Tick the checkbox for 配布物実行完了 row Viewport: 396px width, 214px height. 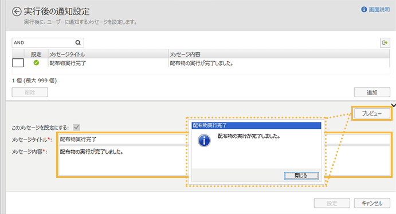point(18,63)
